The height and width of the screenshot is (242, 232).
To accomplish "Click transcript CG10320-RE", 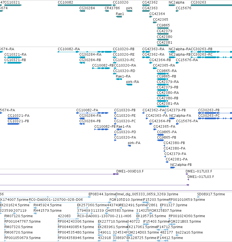I will (x=115, y=57).
